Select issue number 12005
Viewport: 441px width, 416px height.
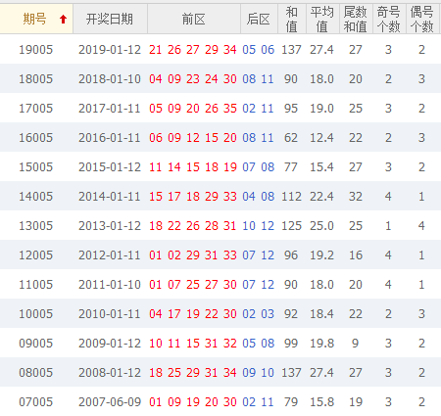tap(35, 255)
